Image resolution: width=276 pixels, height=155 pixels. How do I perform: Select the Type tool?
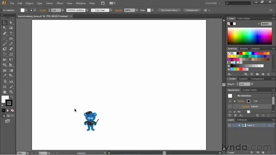coord(11,34)
